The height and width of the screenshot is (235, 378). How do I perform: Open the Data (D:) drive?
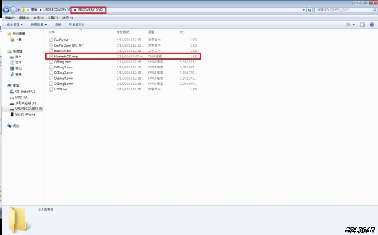click(x=22, y=97)
